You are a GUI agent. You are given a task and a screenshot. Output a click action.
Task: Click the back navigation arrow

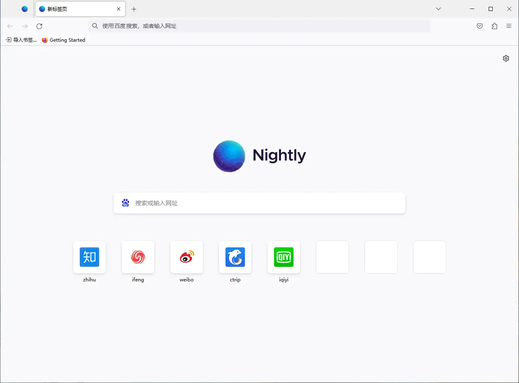click(x=10, y=26)
